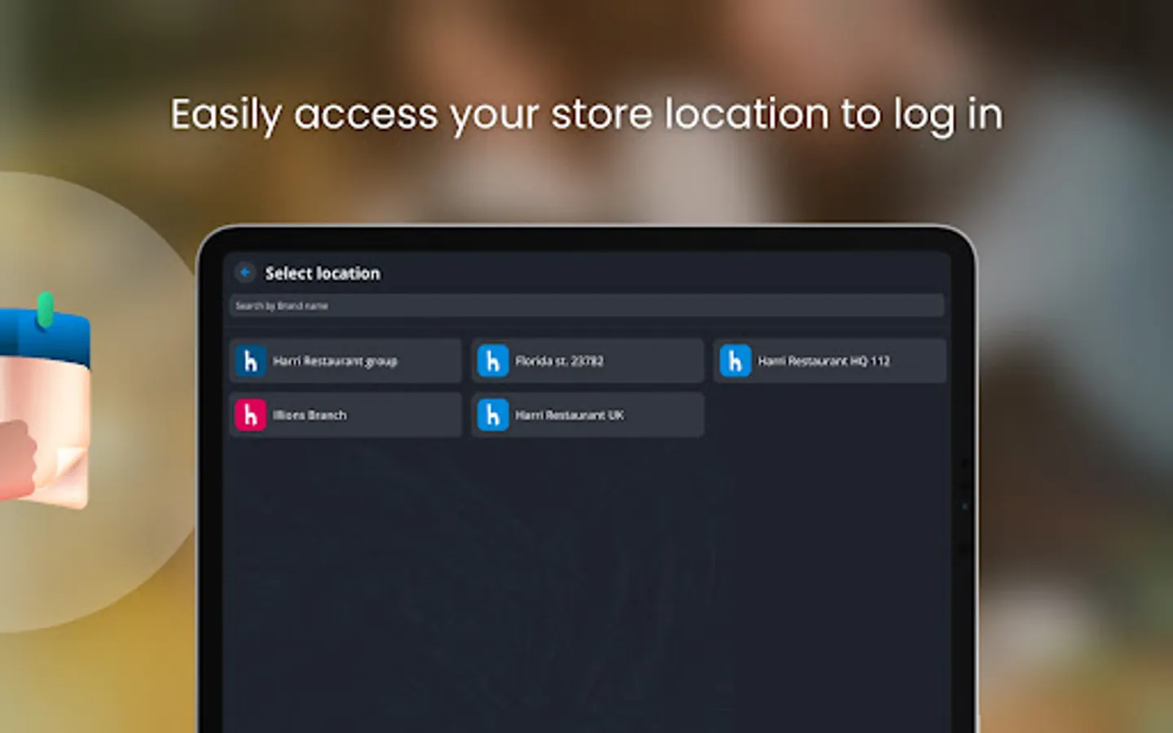Click the Florida st. 23782 logo icon
This screenshot has height=733, width=1173.
point(493,361)
